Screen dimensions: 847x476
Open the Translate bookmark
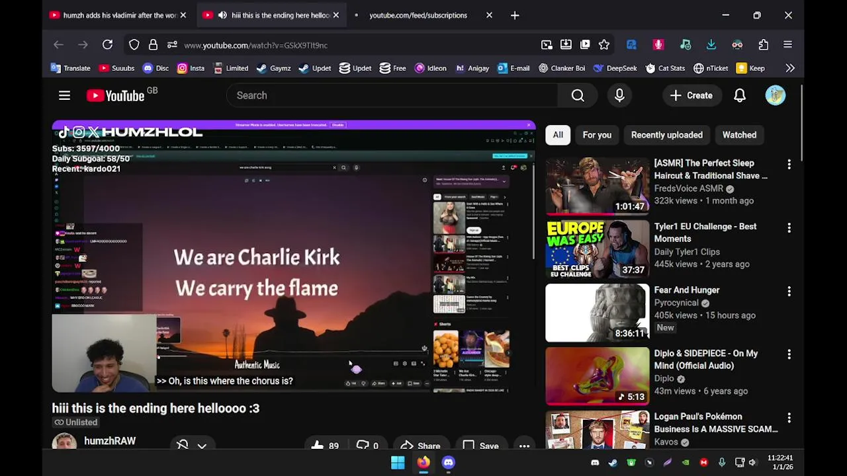[x=70, y=68]
